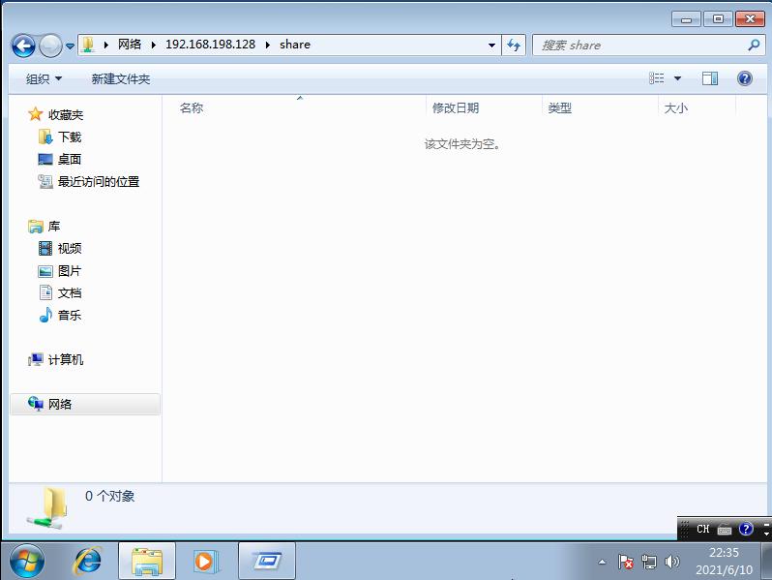Screen dimensions: 772x580
Task: Select share breadcrumb in address bar
Action: [295, 45]
